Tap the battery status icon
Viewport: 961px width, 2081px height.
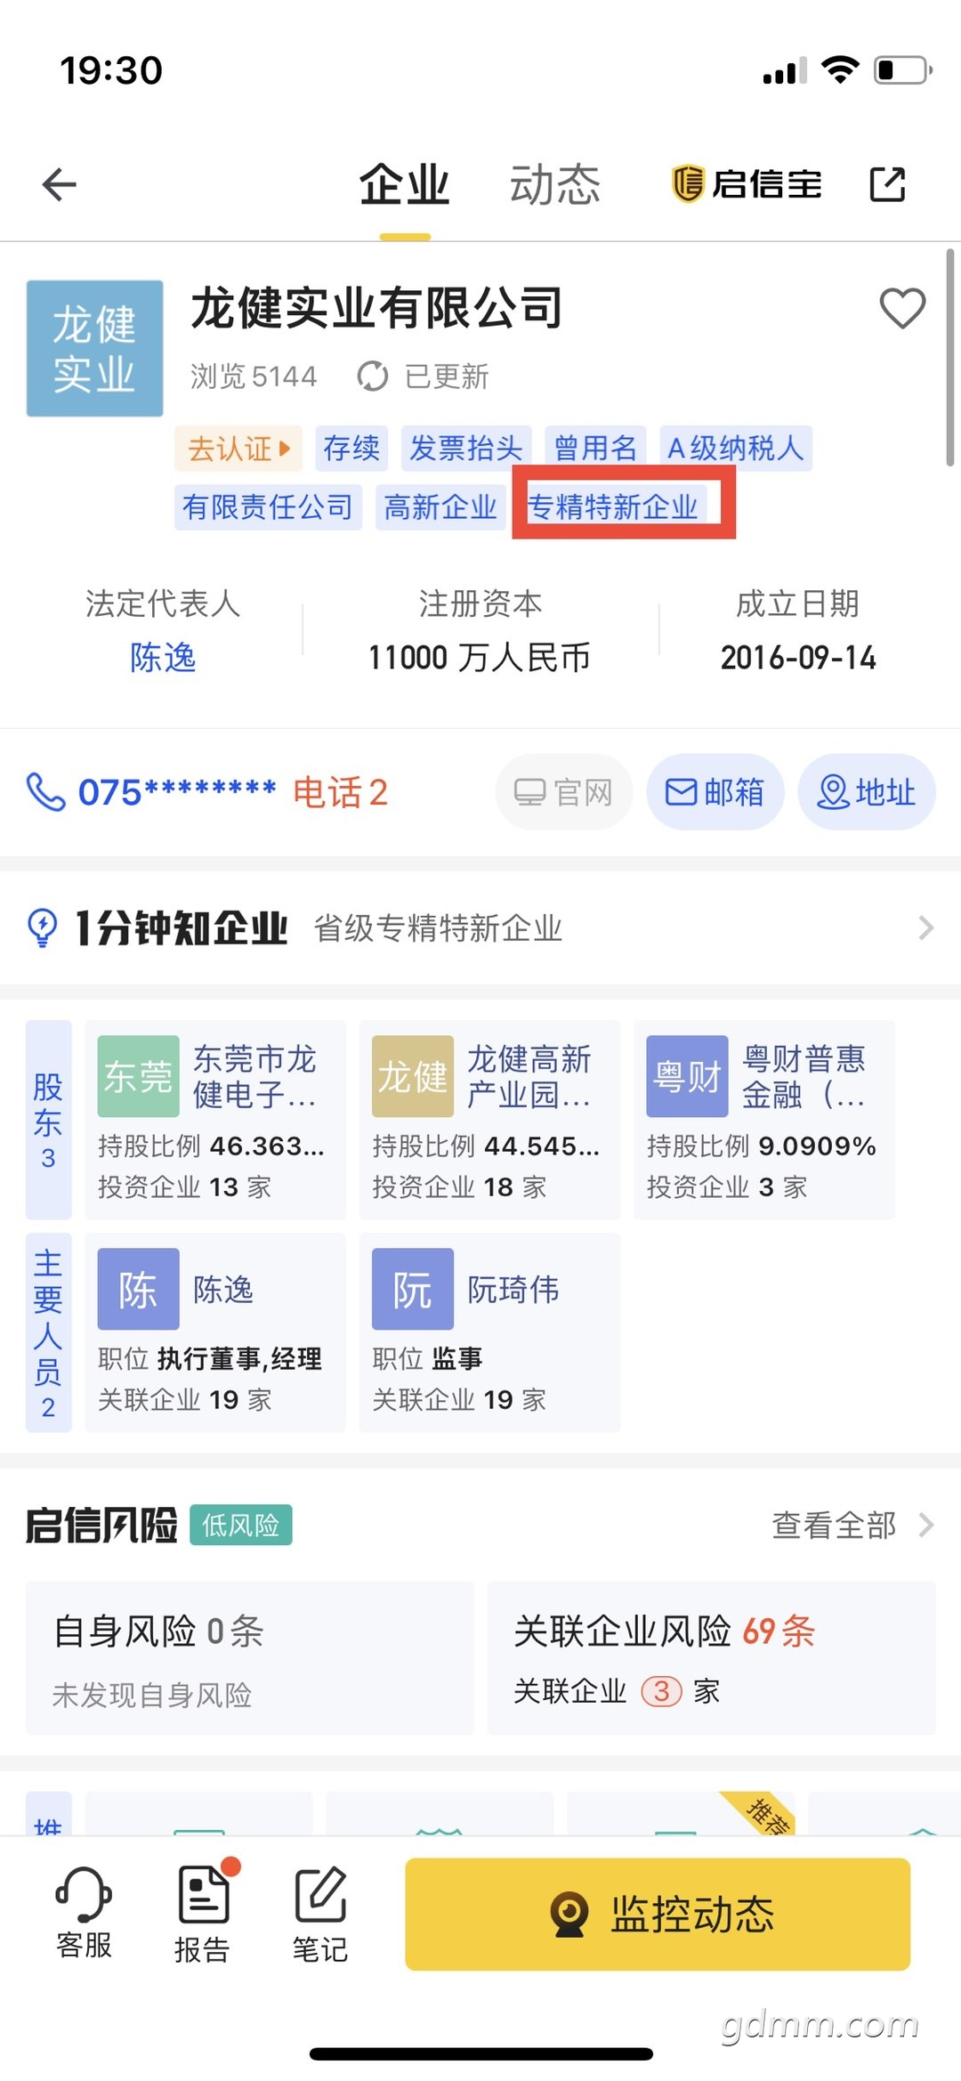[x=904, y=69]
